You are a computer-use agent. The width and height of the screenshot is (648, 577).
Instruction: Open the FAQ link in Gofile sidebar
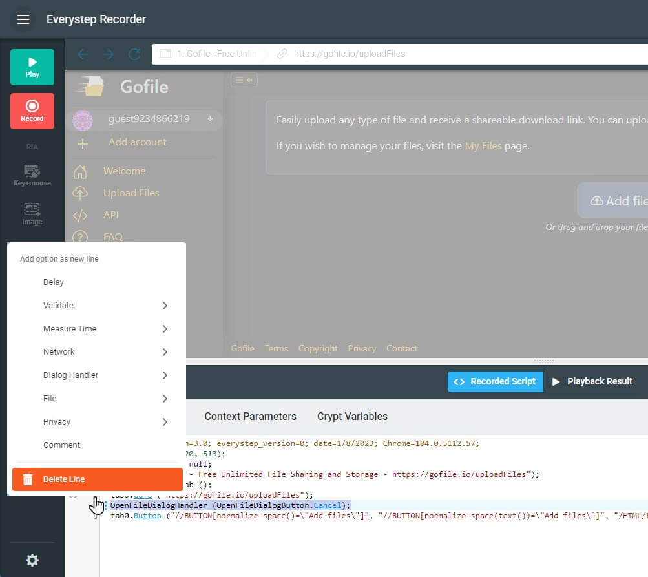(x=113, y=237)
